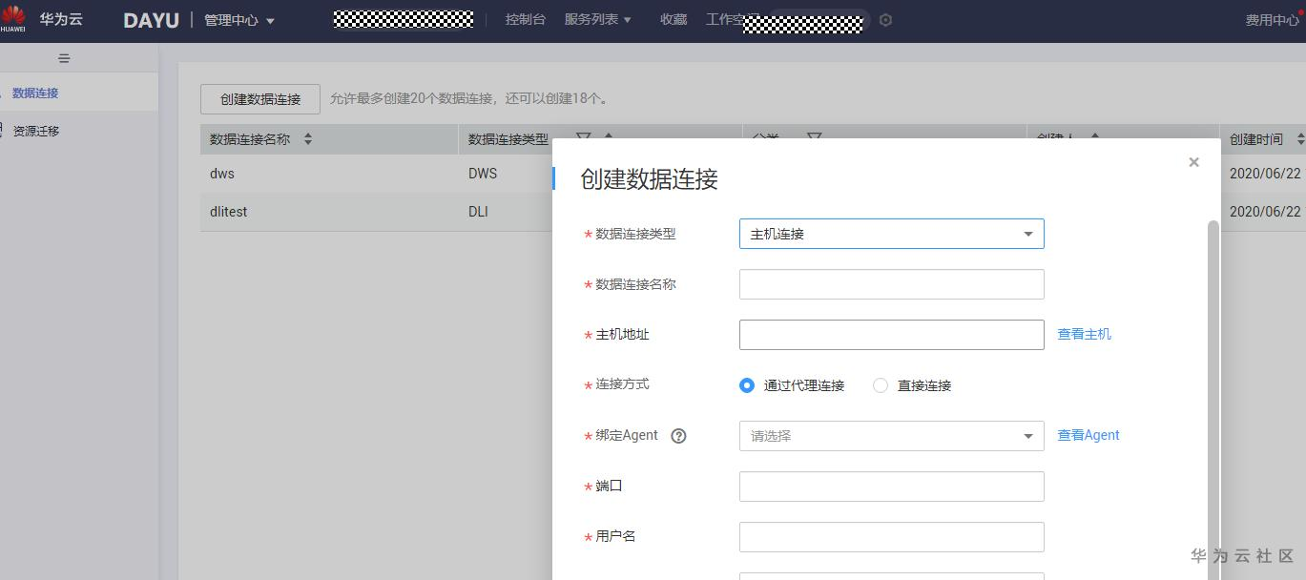
Task: Select 通过代理连接 radio button
Action: pos(747,385)
